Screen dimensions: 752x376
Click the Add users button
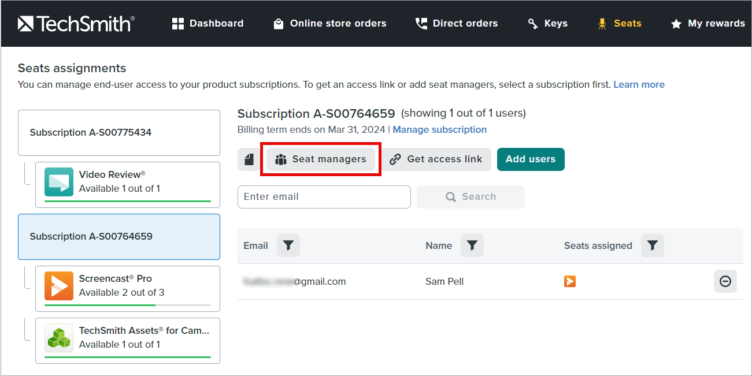[531, 159]
